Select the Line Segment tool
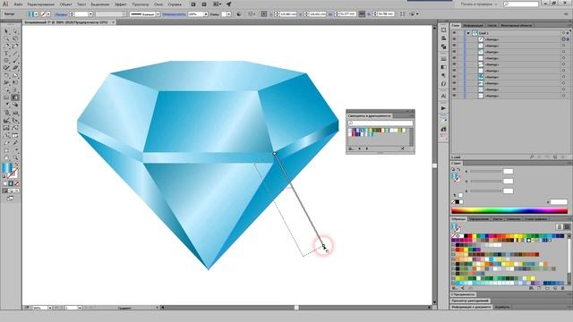The image size is (573, 322). point(15,54)
